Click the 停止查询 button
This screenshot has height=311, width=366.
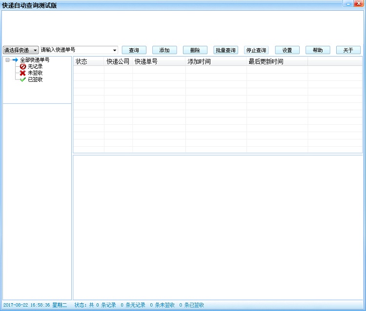pos(256,50)
